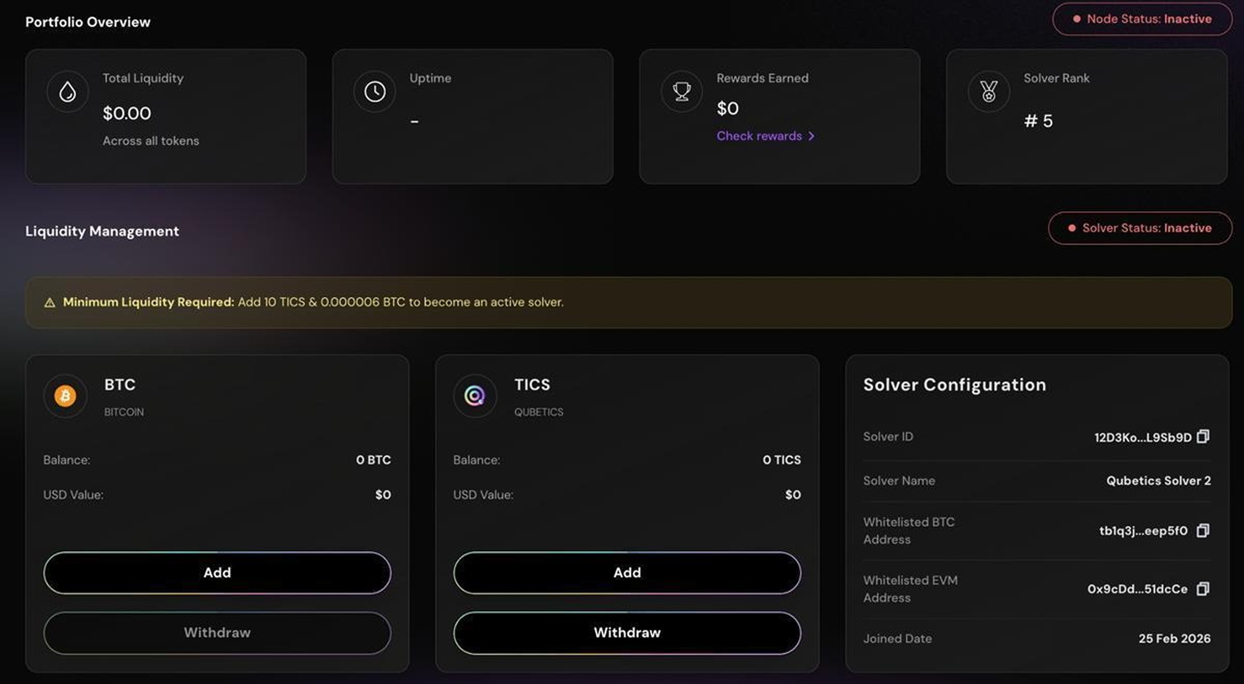Copy the Whitelisted EVM Address
The width and height of the screenshot is (1244, 684).
pyautogui.click(x=1203, y=589)
